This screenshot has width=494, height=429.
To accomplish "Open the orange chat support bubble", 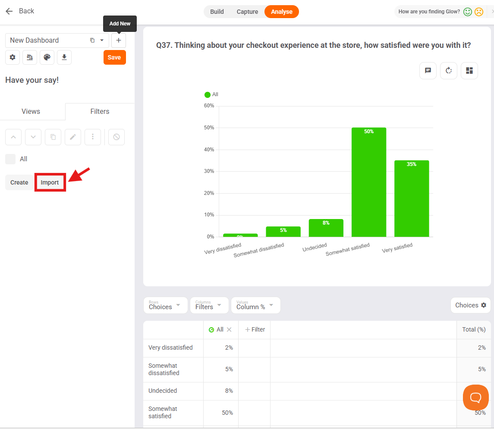I will (476, 398).
